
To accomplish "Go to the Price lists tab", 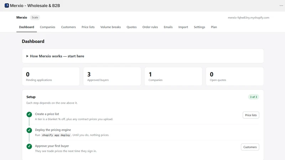I will point(88,27).
